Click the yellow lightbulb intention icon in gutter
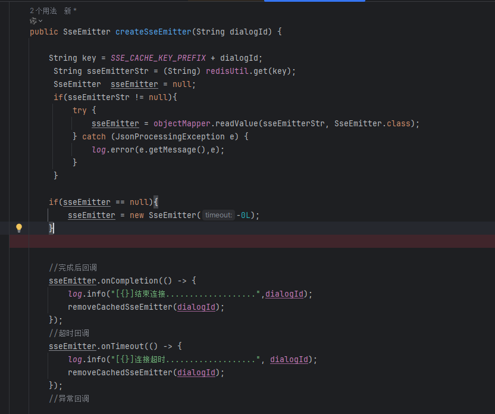The width and height of the screenshot is (495, 414). 19,228
